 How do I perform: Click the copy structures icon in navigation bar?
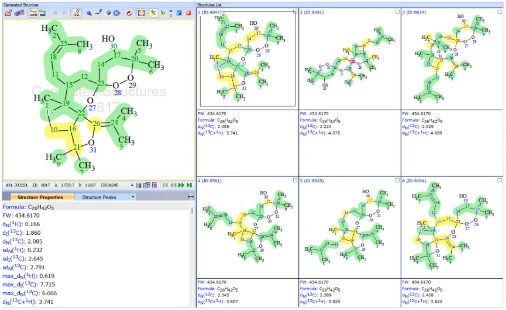pos(147,185)
